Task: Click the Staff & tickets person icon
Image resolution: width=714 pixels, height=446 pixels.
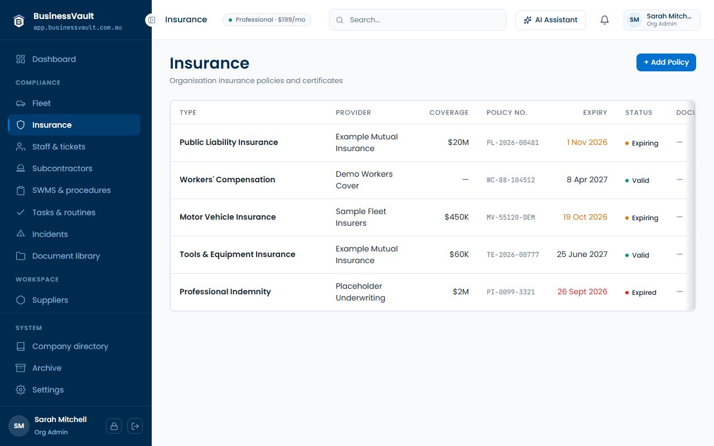Action: [x=21, y=147]
